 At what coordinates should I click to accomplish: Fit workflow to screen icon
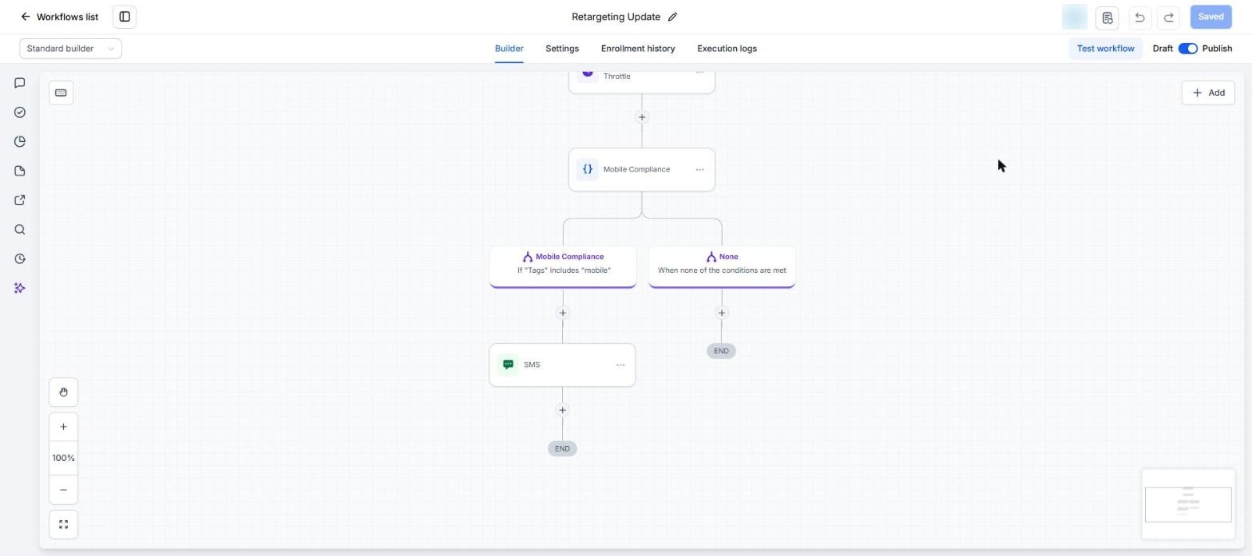[64, 524]
